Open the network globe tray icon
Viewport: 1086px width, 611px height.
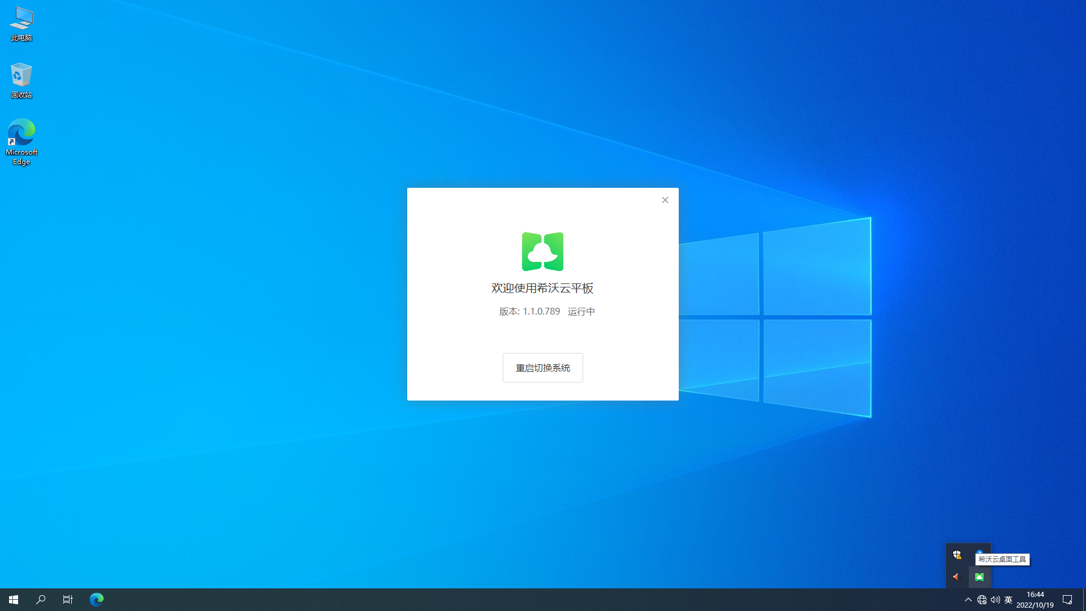[x=982, y=600]
